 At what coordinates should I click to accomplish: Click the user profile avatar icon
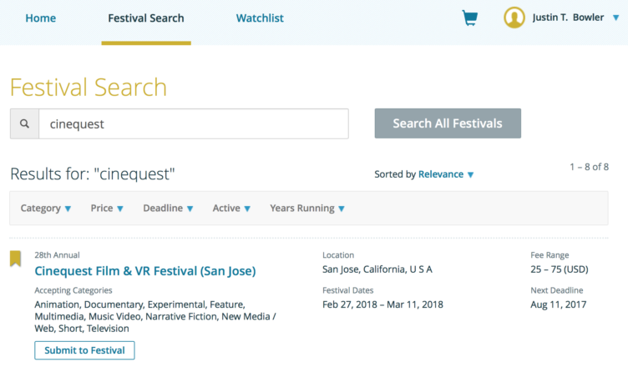click(514, 18)
